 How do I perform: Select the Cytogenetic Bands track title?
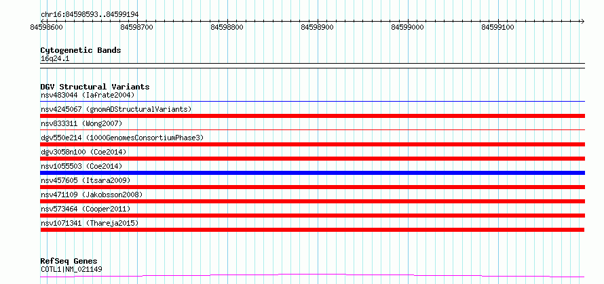click(81, 50)
